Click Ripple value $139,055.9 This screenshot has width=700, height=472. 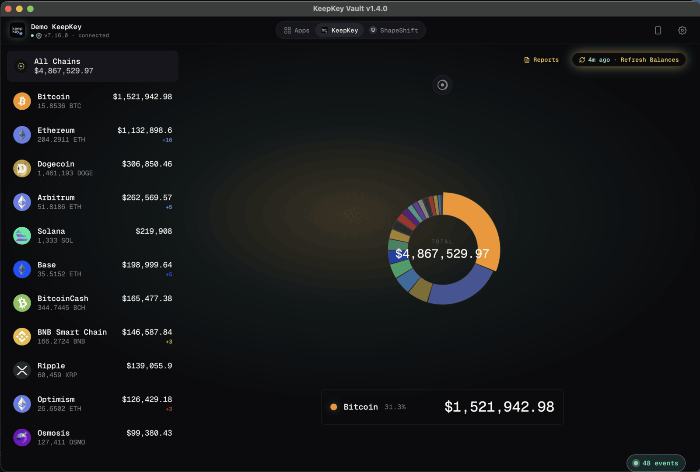pyautogui.click(x=150, y=366)
